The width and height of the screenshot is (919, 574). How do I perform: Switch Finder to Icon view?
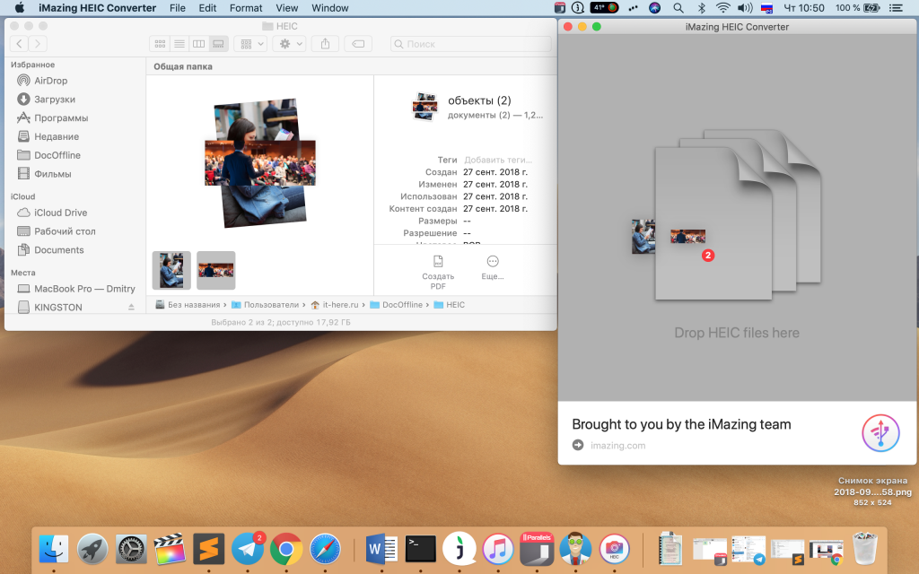pos(160,44)
